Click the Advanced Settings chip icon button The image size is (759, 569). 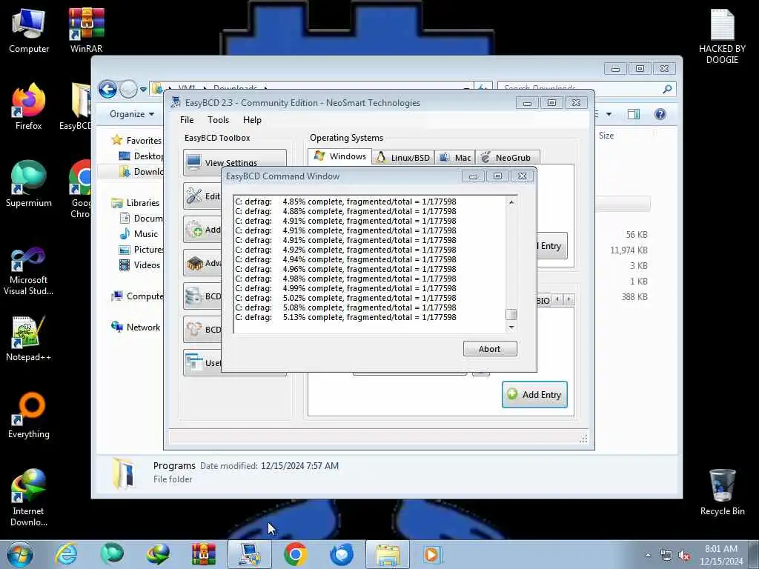coord(202,263)
